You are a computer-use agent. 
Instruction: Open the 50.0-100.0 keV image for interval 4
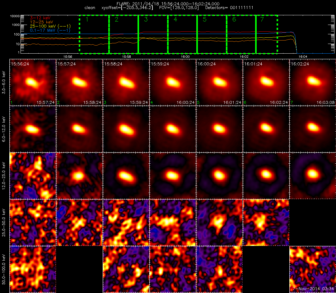click(173, 269)
